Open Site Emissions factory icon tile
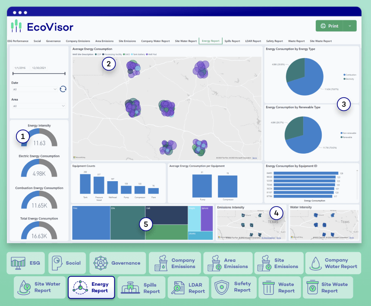371x306 pixels. [x=277, y=263]
